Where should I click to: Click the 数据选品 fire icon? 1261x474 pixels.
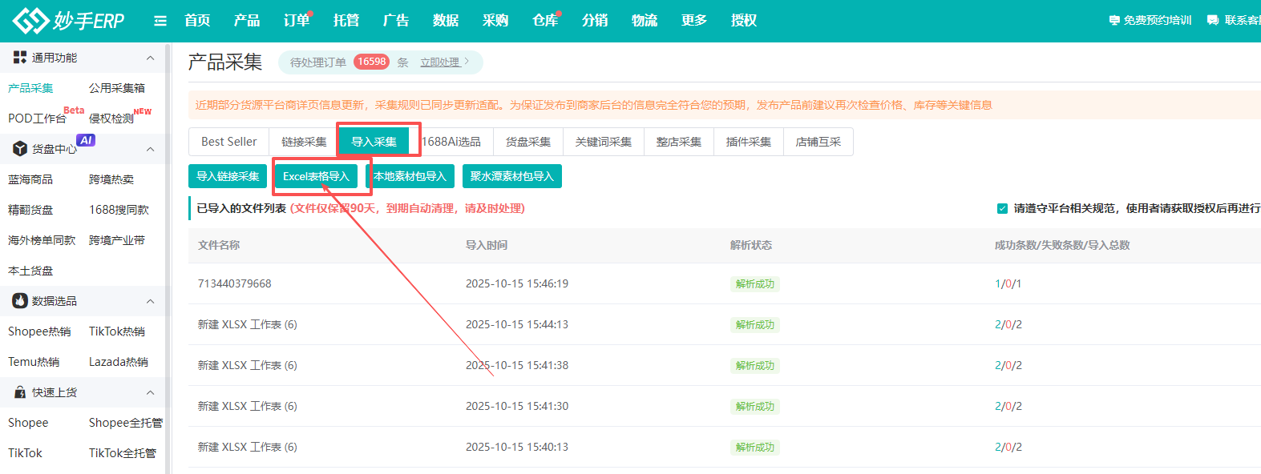20,301
